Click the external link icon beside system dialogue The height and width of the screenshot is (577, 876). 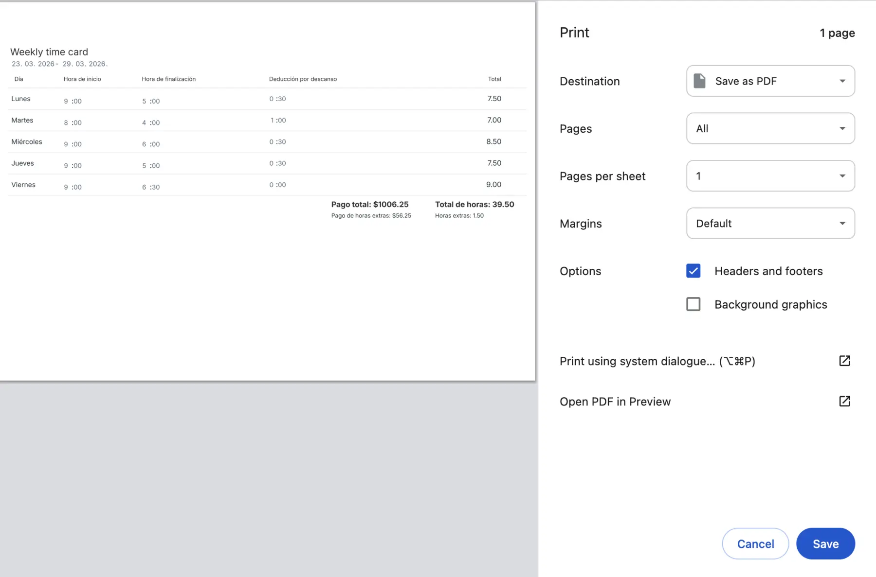[x=844, y=361]
